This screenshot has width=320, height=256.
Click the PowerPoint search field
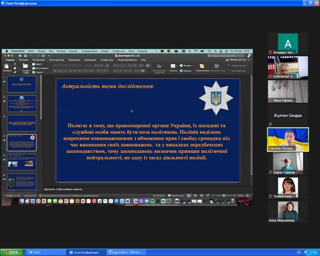point(226,56)
